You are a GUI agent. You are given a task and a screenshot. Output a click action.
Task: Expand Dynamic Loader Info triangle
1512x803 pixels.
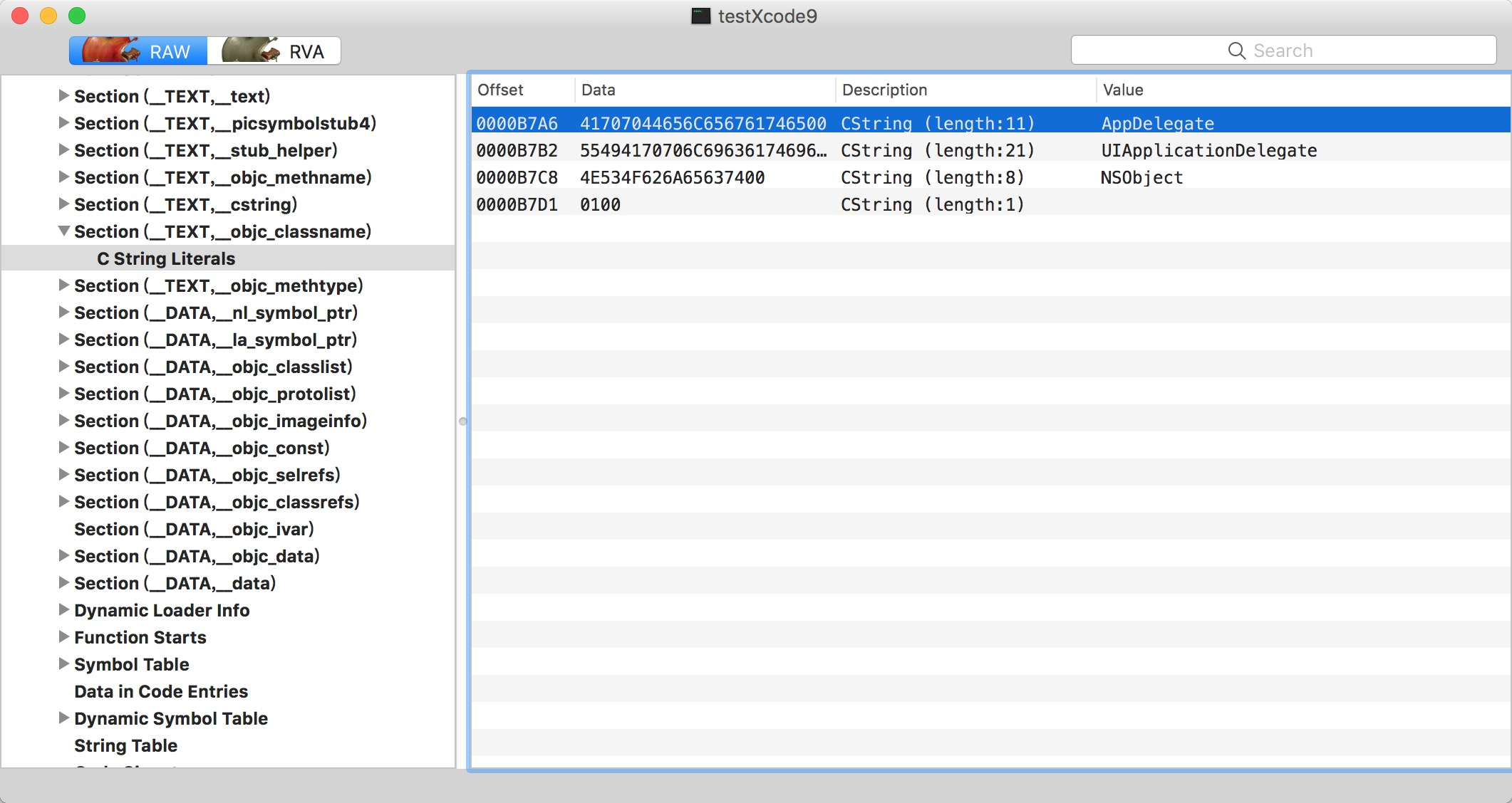(63, 609)
